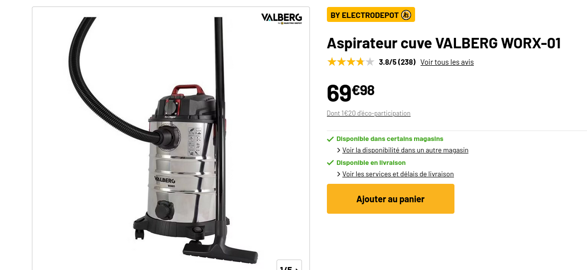Advance gallery with the 1/5 next arrow
Image resolution: width=587 pixels, height=270 pixels.
pyautogui.click(x=297, y=269)
